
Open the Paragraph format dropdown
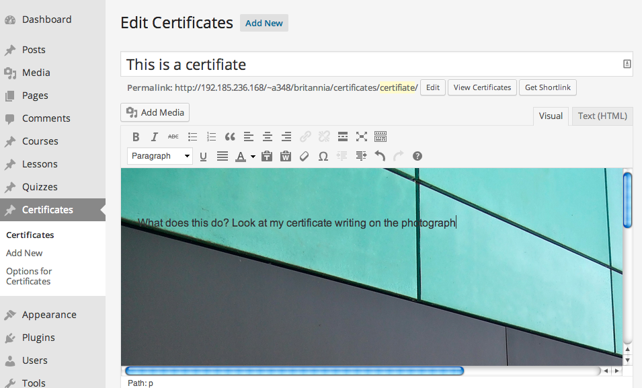point(160,156)
